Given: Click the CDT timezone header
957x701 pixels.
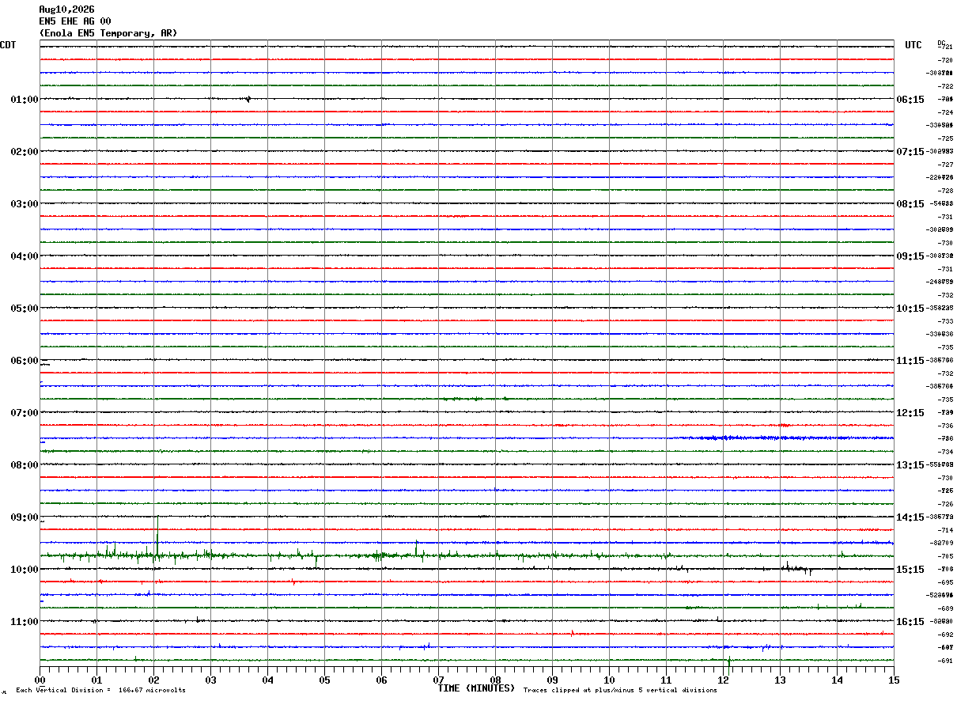Looking at the screenshot, I should [8, 45].
